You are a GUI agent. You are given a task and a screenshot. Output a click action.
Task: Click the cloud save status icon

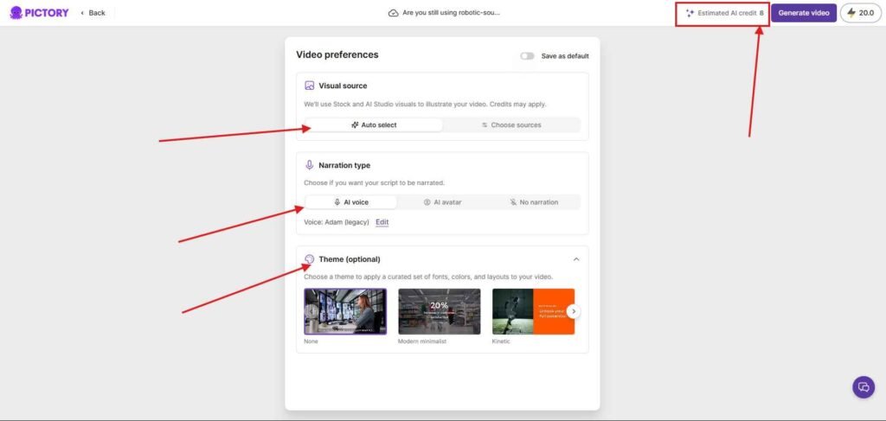click(x=394, y=12)
